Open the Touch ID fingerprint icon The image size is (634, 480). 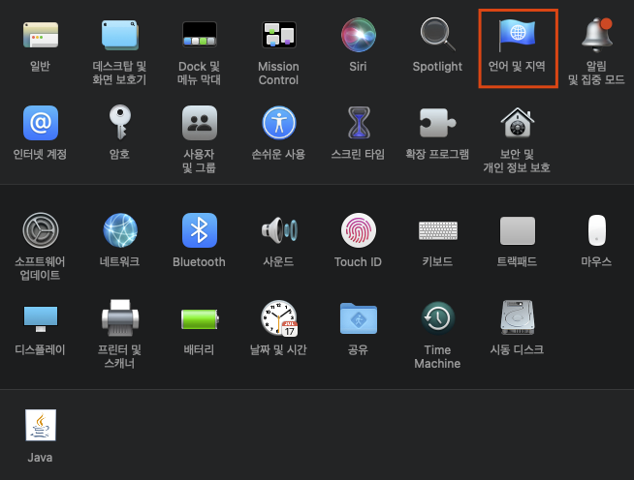click(x=359, y=230)
